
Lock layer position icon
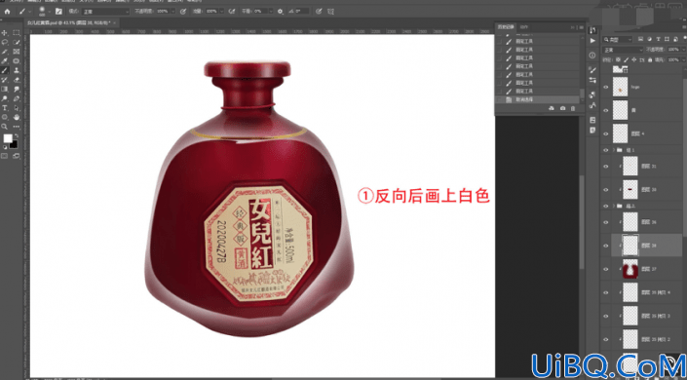[634, 60]
